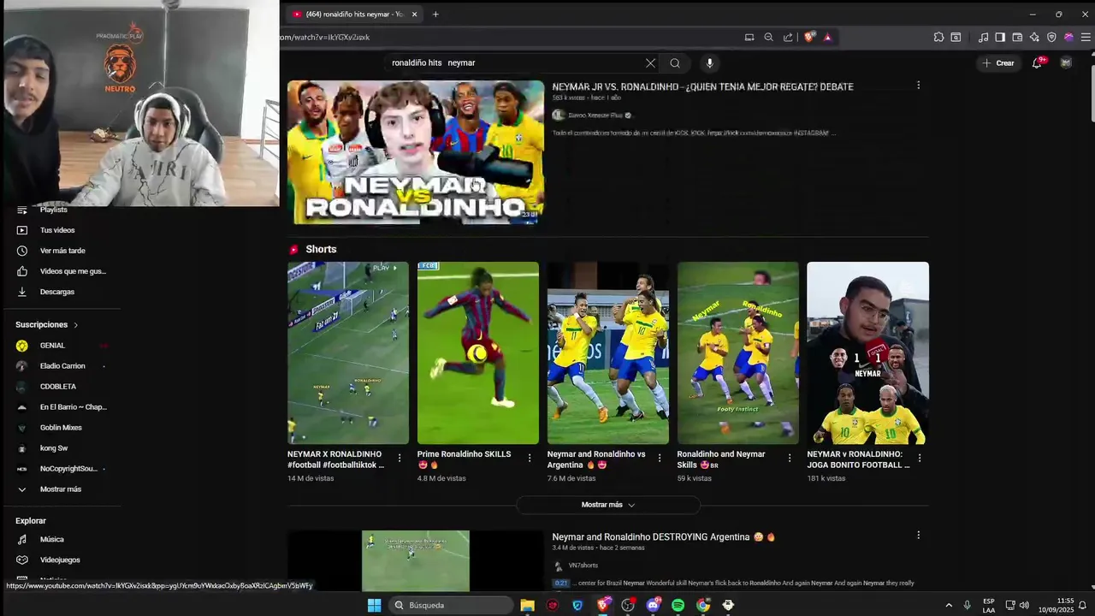Open the Brave Wallet icon

point(1017,37)
